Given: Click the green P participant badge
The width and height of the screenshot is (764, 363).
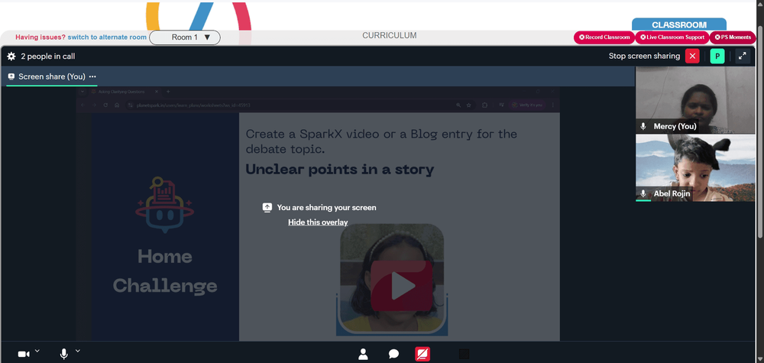Looking at the screenshot, I should click(717, 56).
